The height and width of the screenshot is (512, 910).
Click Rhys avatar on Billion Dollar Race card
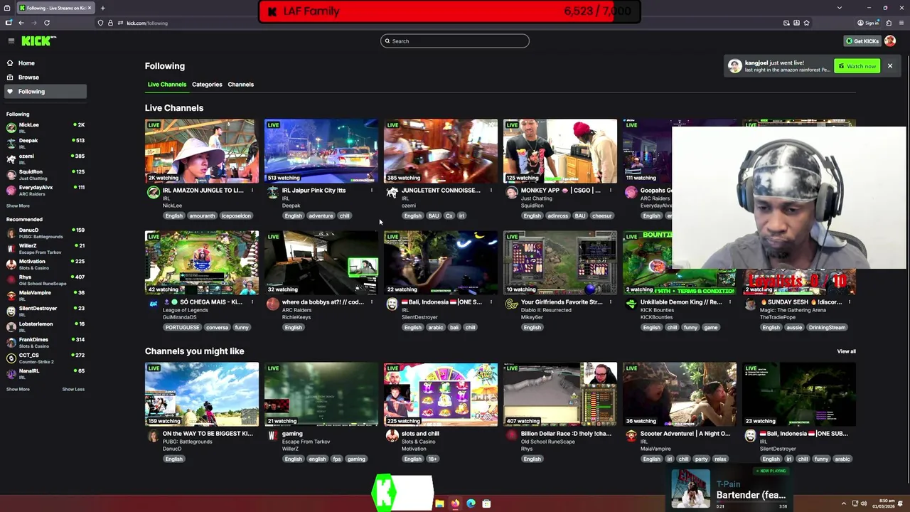click(x=511, y=436)
